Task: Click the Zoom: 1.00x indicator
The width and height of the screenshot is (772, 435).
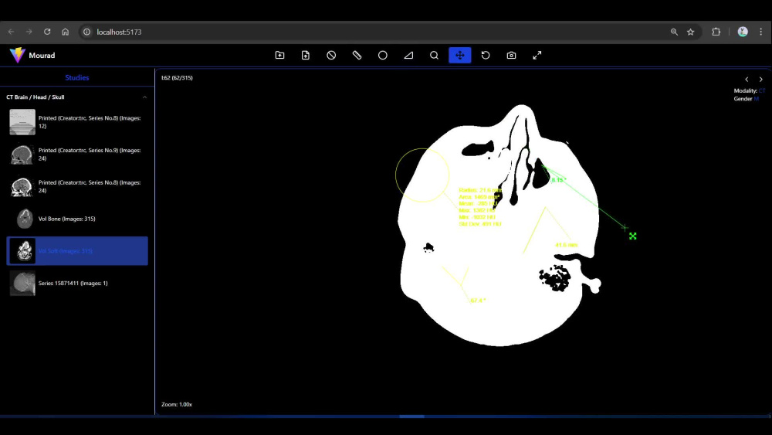Action: click(x=177, y=404)
